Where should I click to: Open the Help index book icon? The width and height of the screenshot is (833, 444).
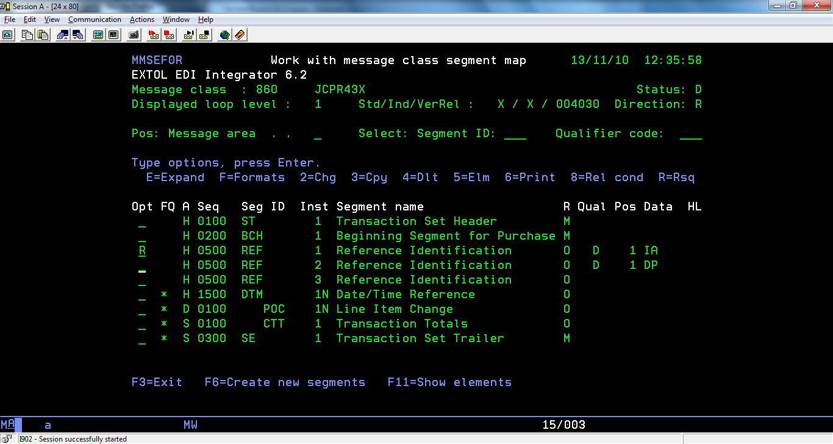[240, 35]
